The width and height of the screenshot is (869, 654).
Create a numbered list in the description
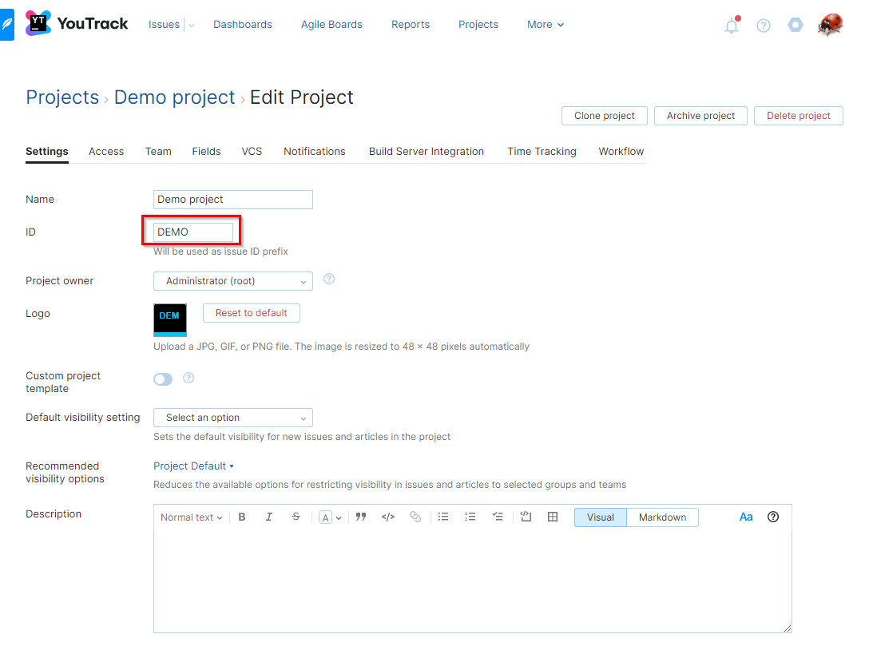pos(470,517)
